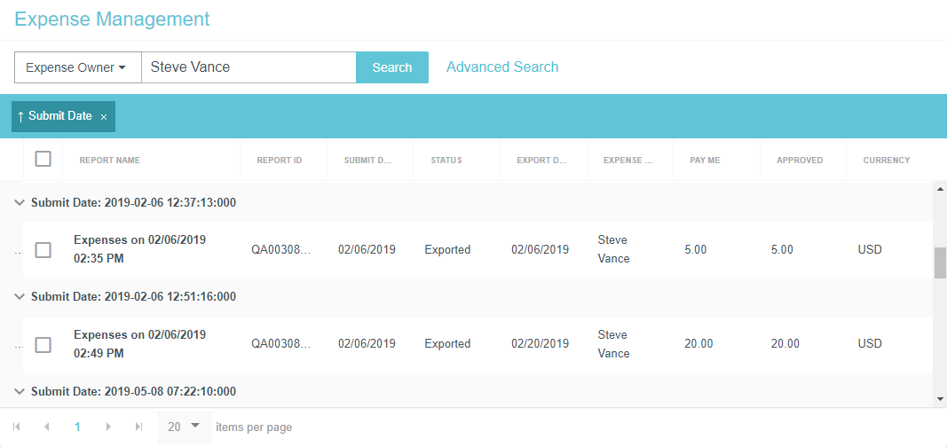Image resolution: width=947 pixels, height=447 pixels.
Task: Open the Advanced Search link
Action: click(502, 67)
